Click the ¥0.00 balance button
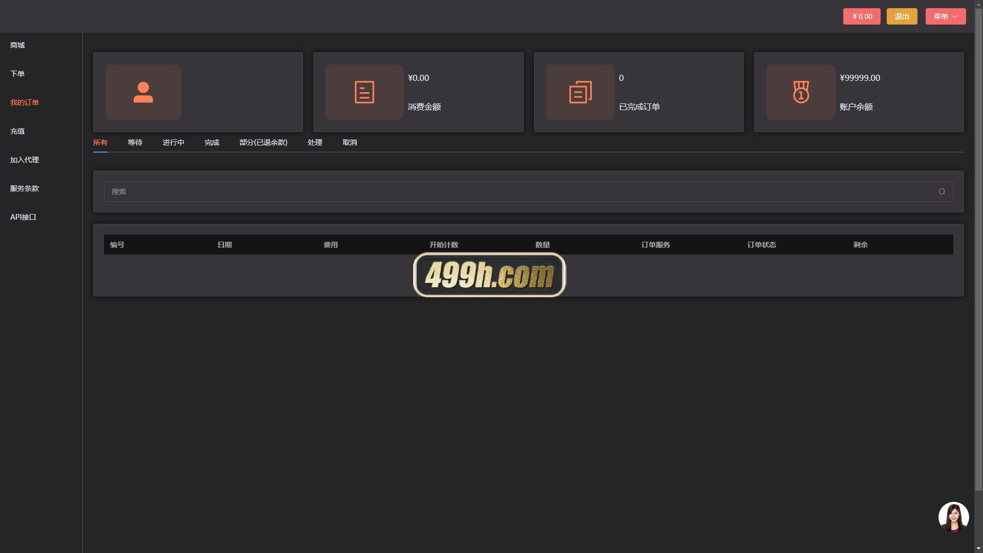Viewport: 983px width, 553px height. pyautogui.click(x=862, y=16)
